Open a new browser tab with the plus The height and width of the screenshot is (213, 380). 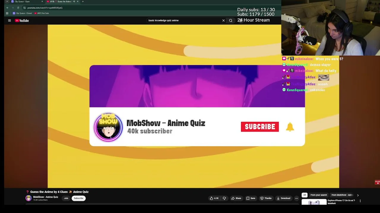pos(83,1)
